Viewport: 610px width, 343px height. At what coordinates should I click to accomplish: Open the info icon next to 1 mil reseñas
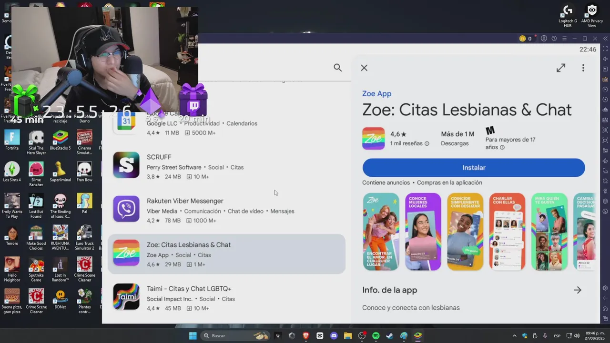427,143
